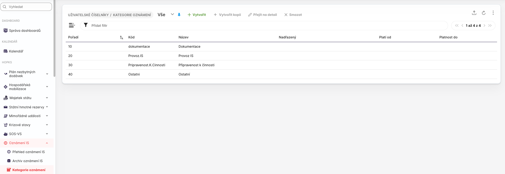Viewport: 505px width, 174px height.
Task: Select the Provoz IS table row
Action: tap(186, 56)
